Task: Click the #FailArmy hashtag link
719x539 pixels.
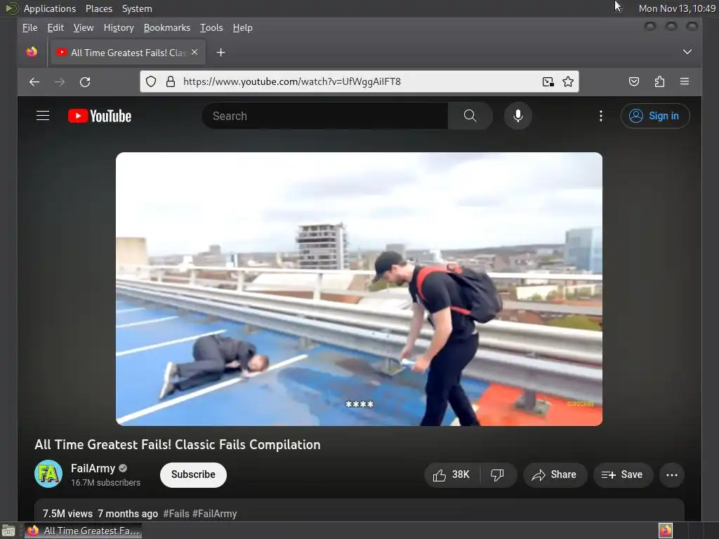Action: (215, 514)
